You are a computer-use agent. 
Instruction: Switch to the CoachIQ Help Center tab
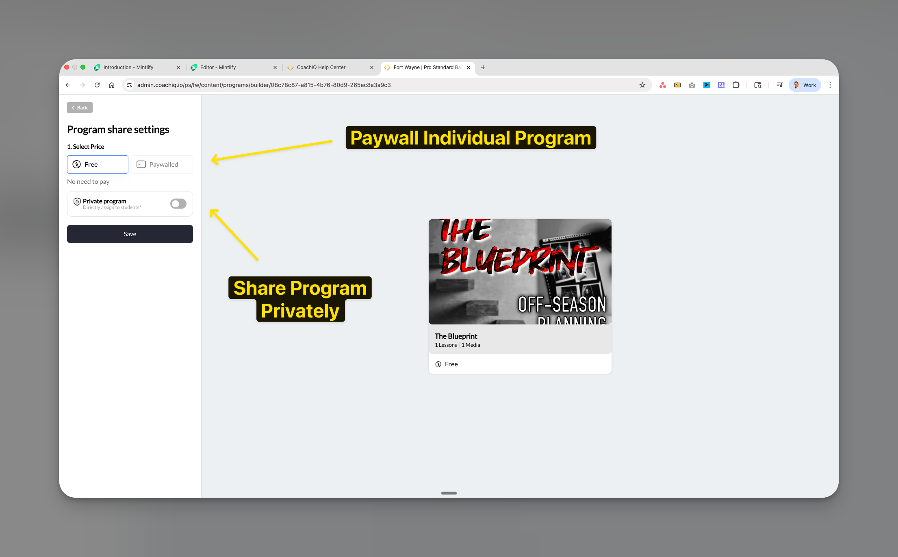coord(321,67)
